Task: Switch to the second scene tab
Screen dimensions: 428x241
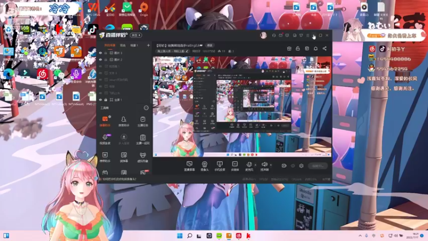Action: (x=123, y=46)
